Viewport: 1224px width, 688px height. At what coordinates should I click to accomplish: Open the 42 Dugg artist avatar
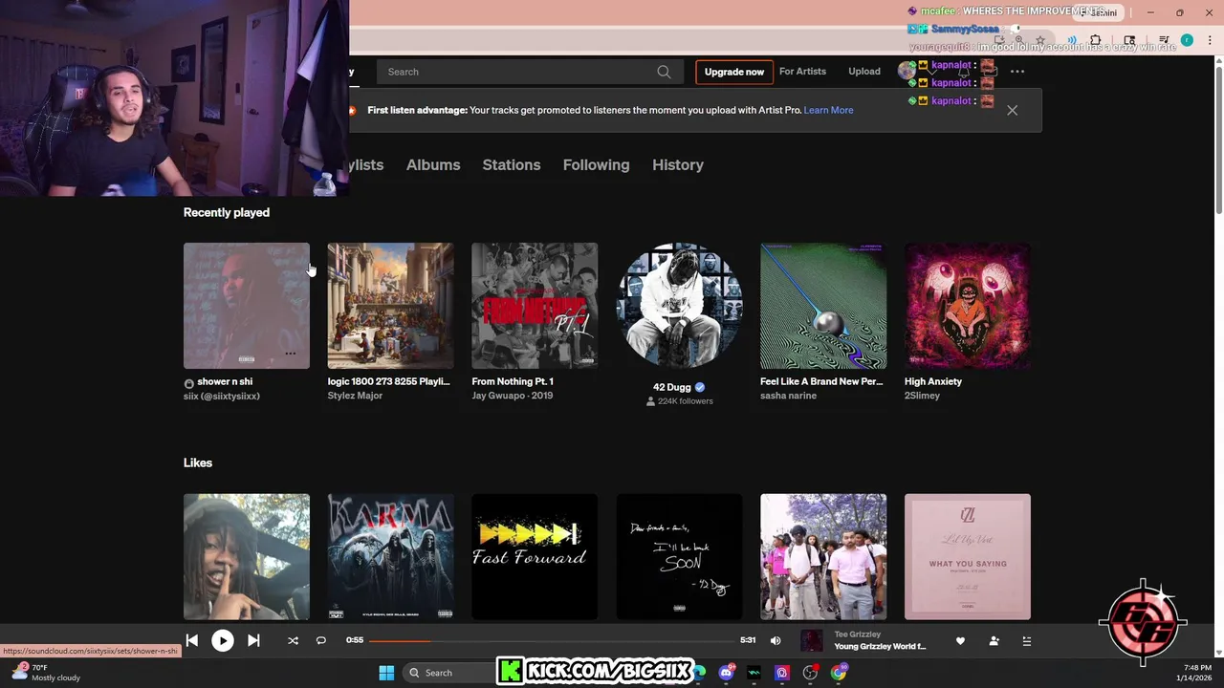pyautogui.click(x=679, y=306)
